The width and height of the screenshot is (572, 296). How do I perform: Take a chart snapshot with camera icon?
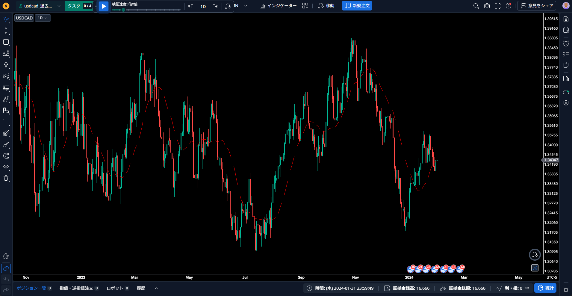pyautogui.click(x=487, y=6)
